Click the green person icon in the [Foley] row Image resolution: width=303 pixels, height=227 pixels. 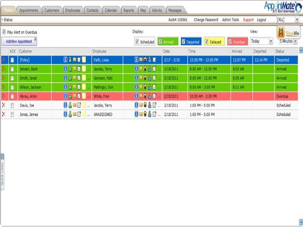pyautogui.click(x=70, y=60)
